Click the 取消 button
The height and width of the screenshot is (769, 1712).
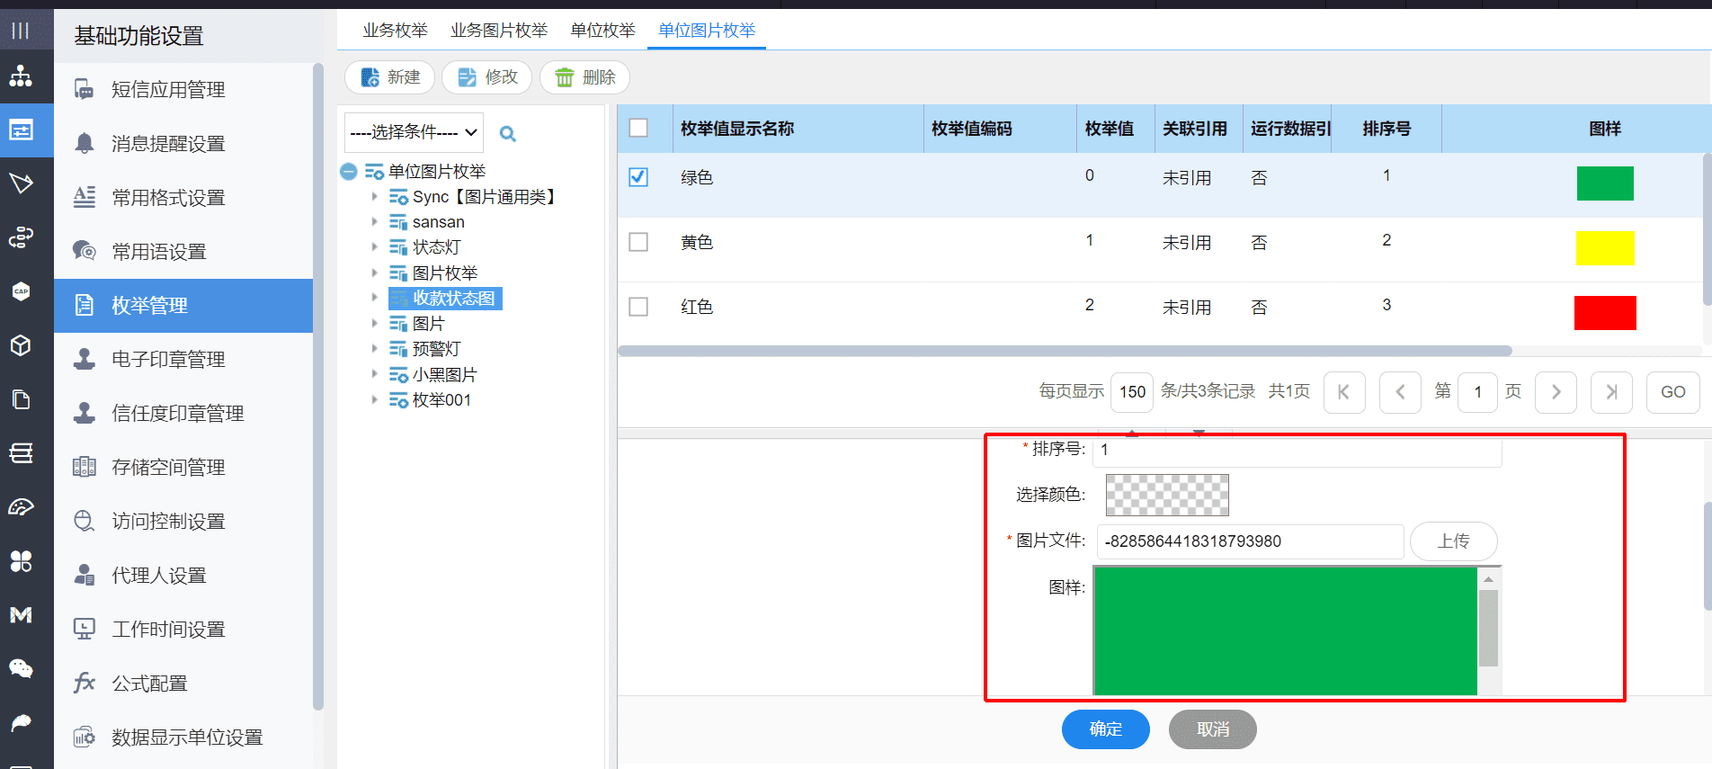1213,729
